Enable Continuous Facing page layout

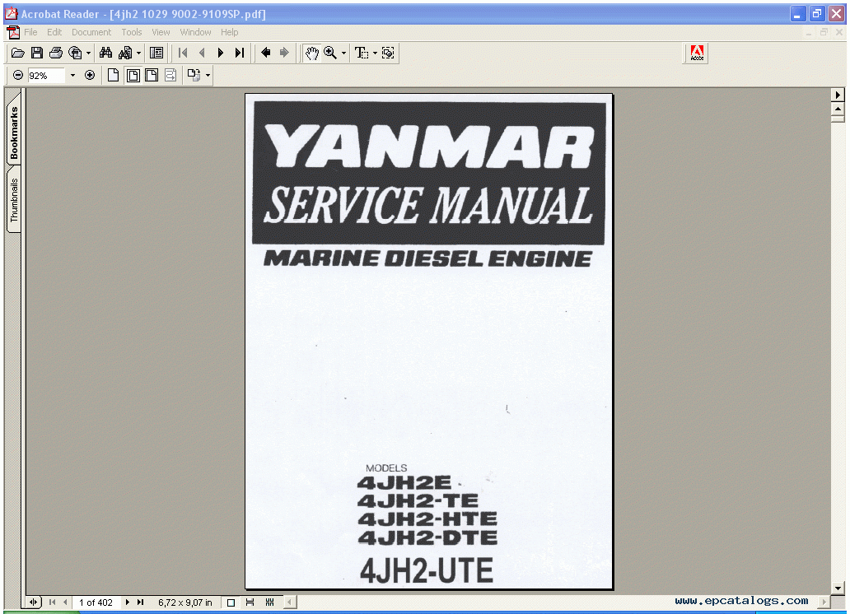coord(151,75)
